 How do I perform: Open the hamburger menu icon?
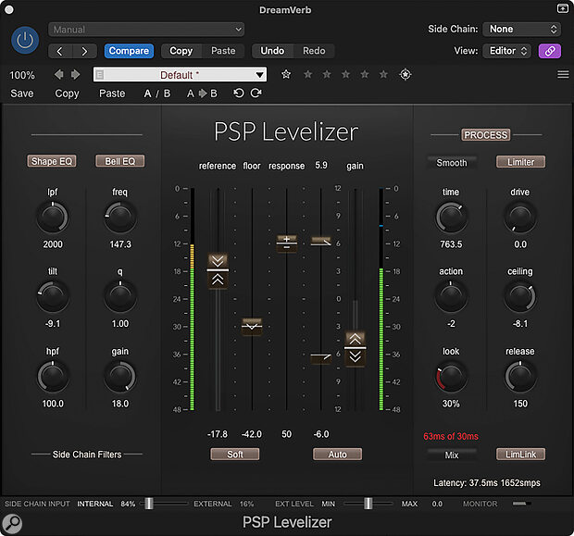563,75
